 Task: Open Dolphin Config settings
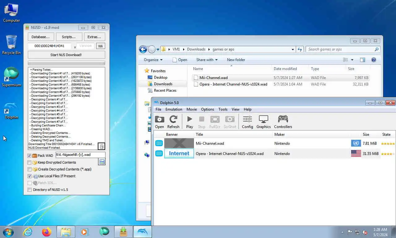click(x=247, y=122)
